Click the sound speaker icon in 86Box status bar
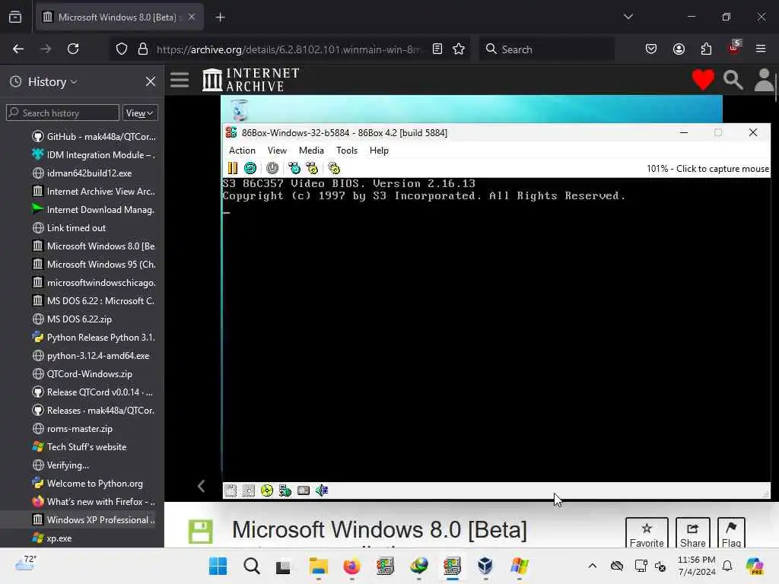This screenshot has height=584, width=779. click(322, 490)
